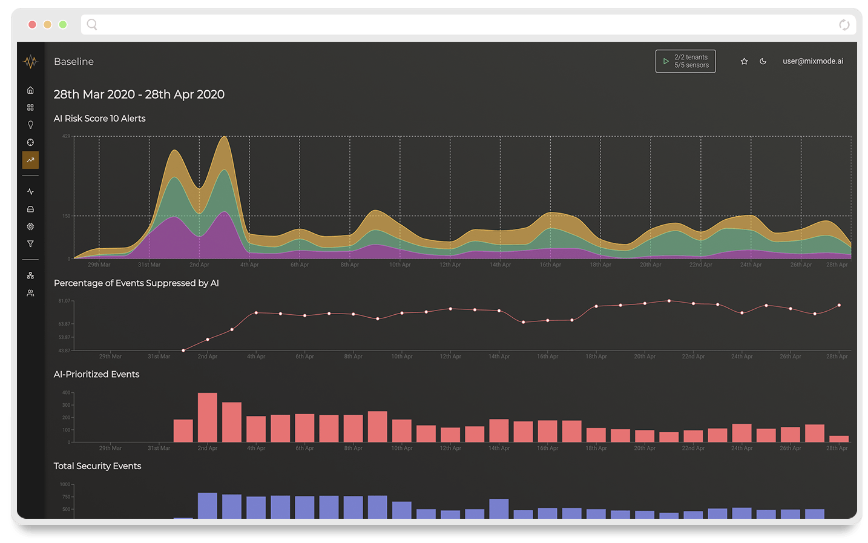868x543 pixels.
Task: Click the Percentage of Events Suppressed by AI heading
Action: [136, 283]
